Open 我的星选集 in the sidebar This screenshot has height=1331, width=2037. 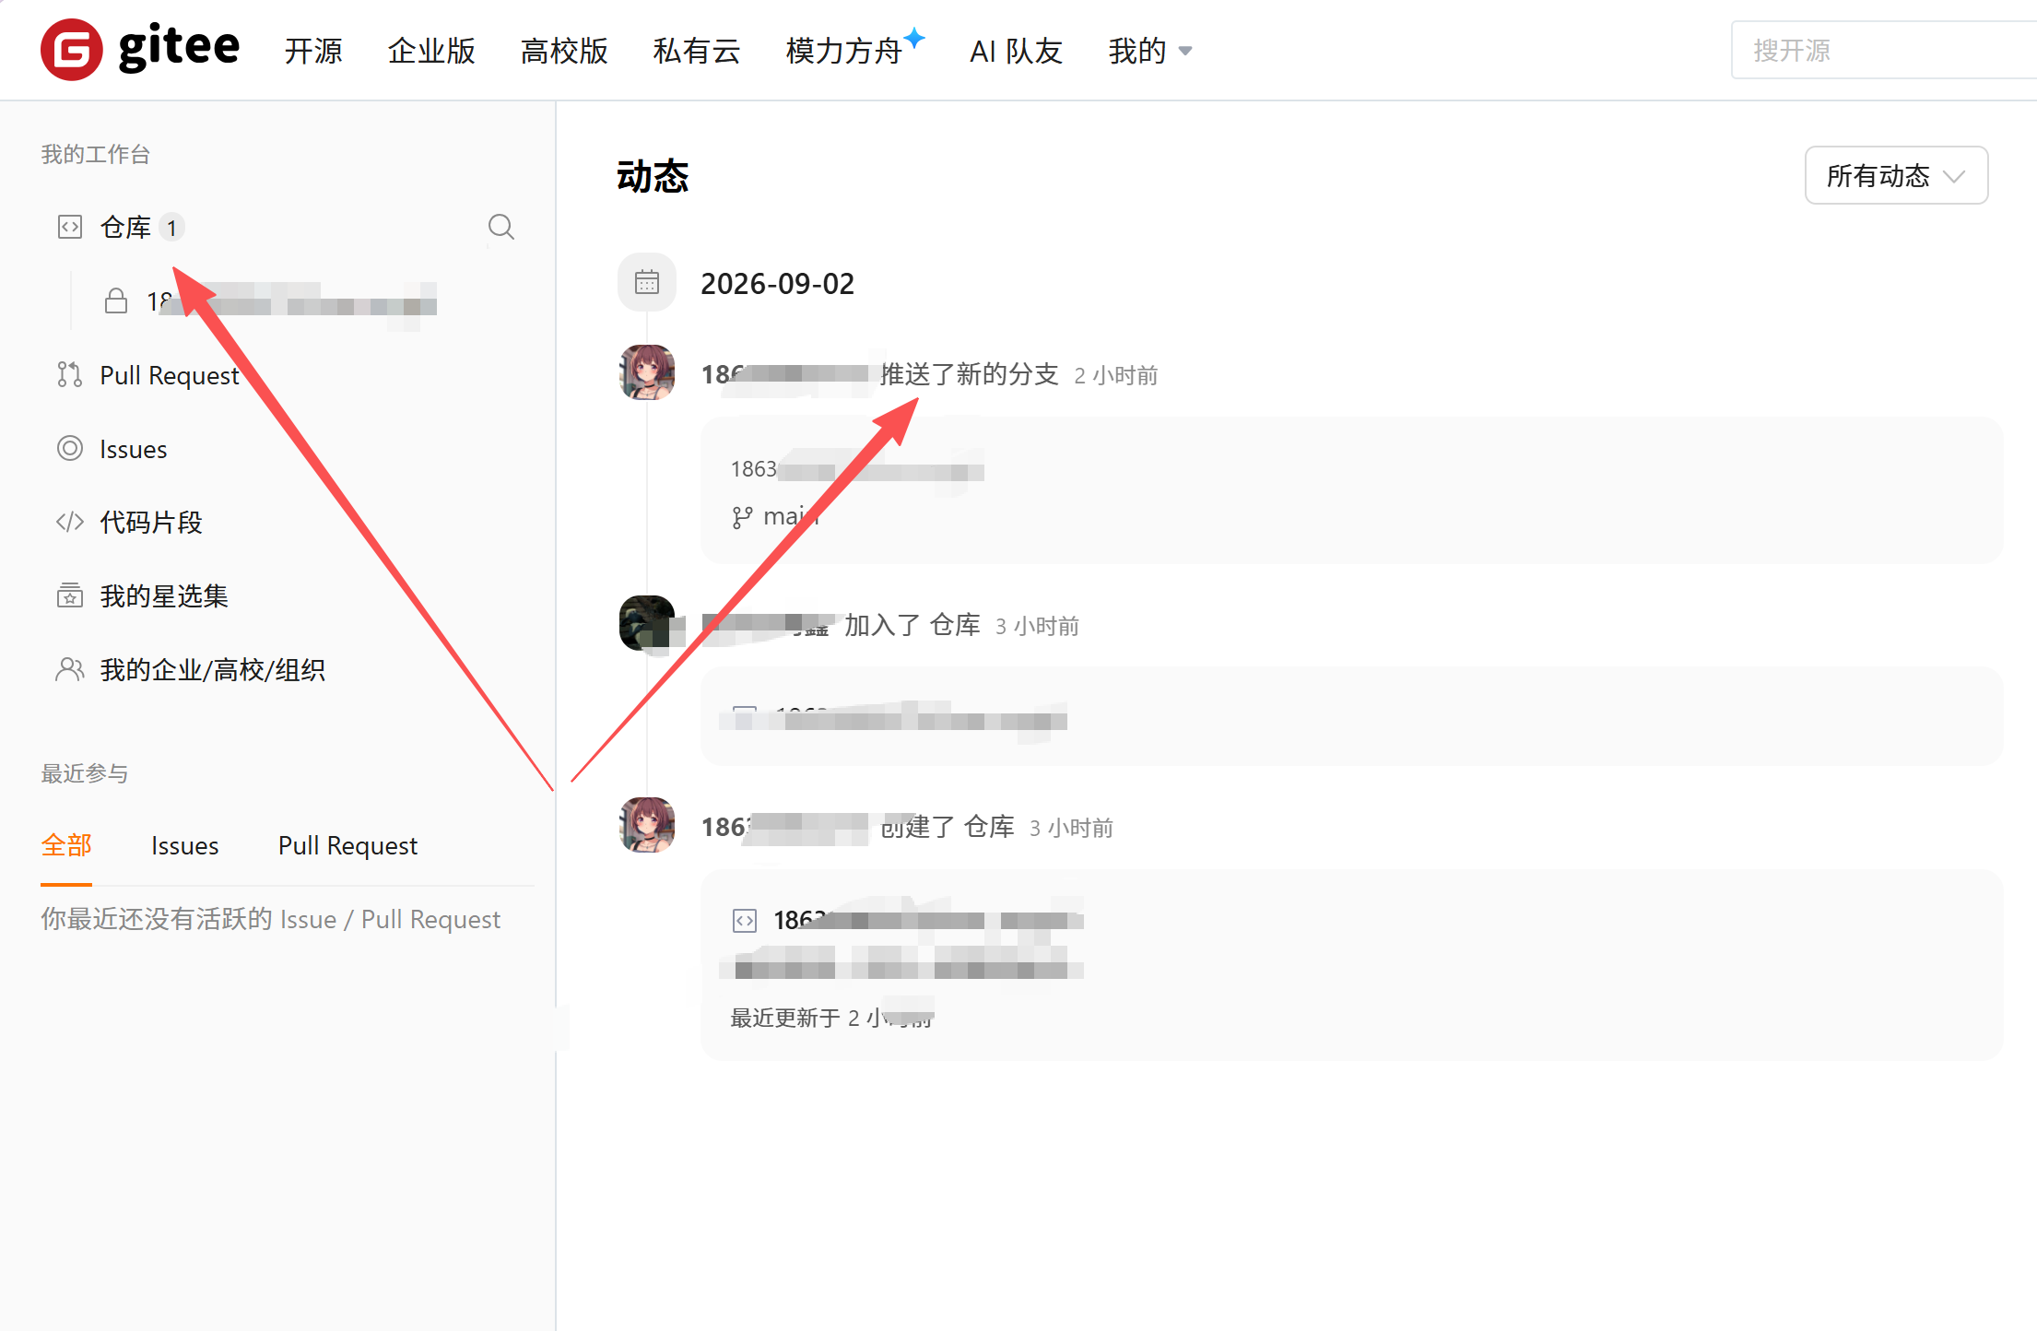[x=164, y=596]
